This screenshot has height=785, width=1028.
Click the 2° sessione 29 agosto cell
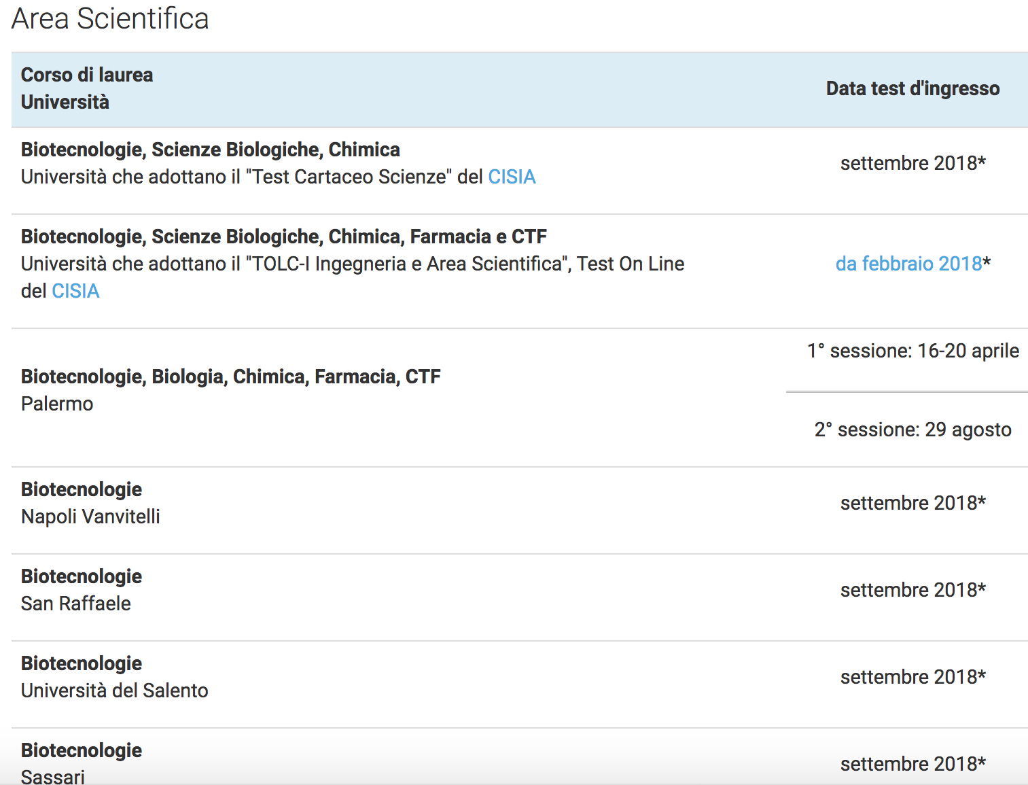912,430
